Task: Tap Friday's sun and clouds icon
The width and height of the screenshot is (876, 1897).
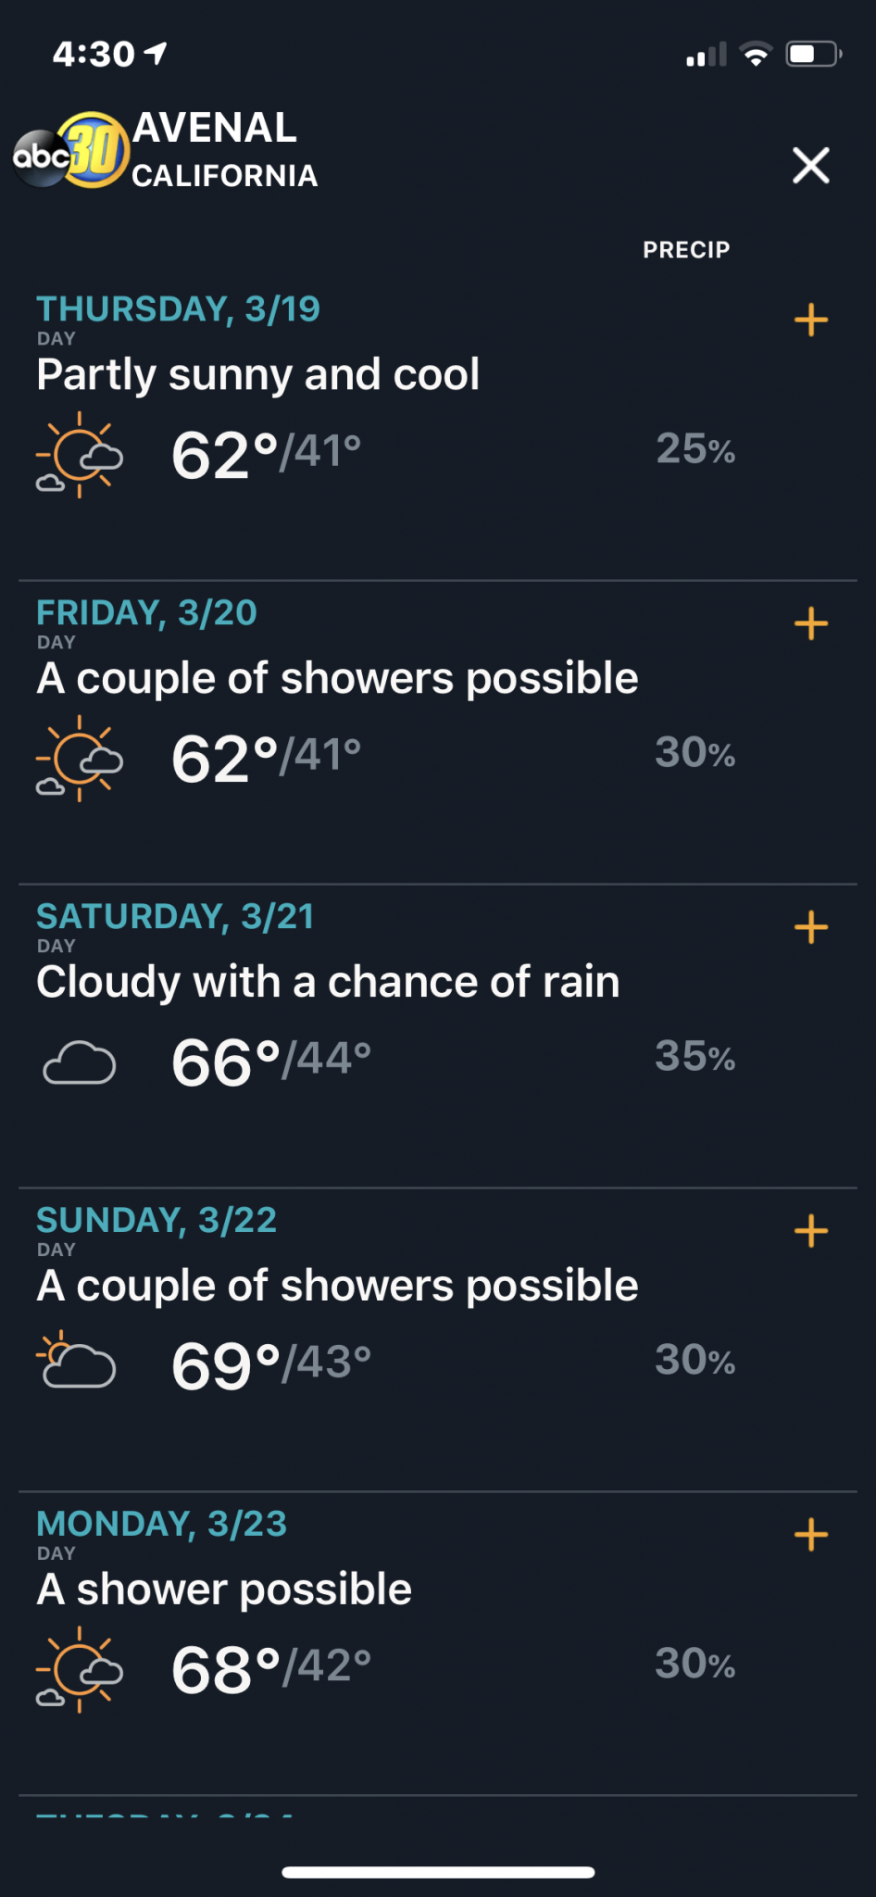Action: [x=79, y=759]
